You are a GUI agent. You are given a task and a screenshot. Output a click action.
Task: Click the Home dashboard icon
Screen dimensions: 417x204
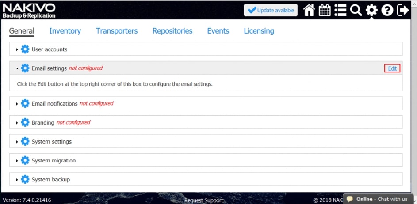click(x=309, y=10)
